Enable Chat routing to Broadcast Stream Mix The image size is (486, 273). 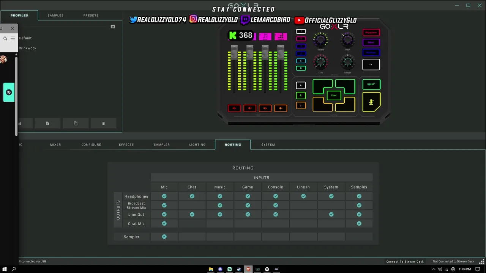pos(192,205)
